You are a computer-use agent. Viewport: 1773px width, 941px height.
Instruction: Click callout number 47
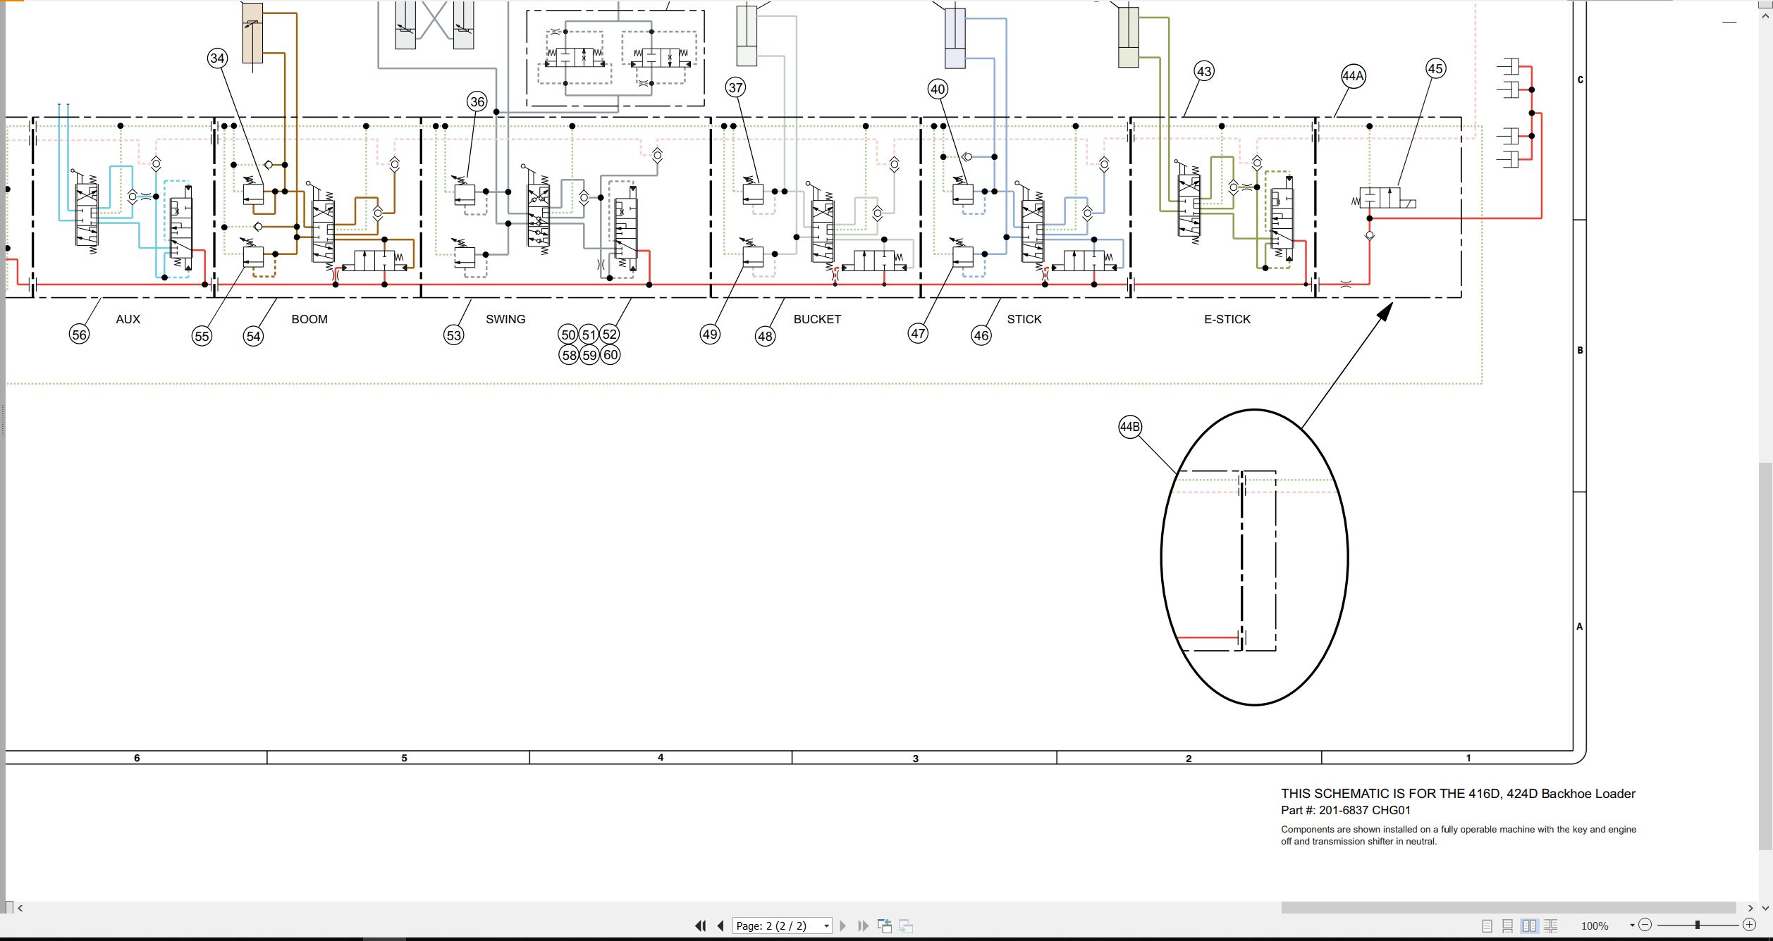tap(918, 333)
